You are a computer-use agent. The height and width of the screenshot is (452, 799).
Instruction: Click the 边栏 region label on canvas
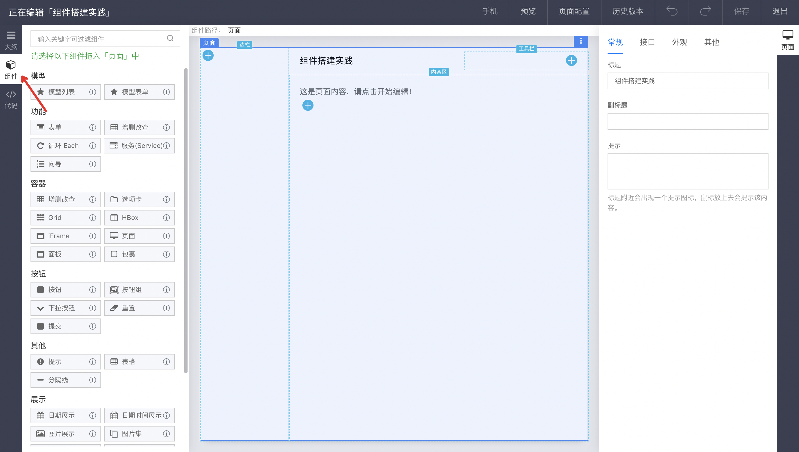(244, 45)
